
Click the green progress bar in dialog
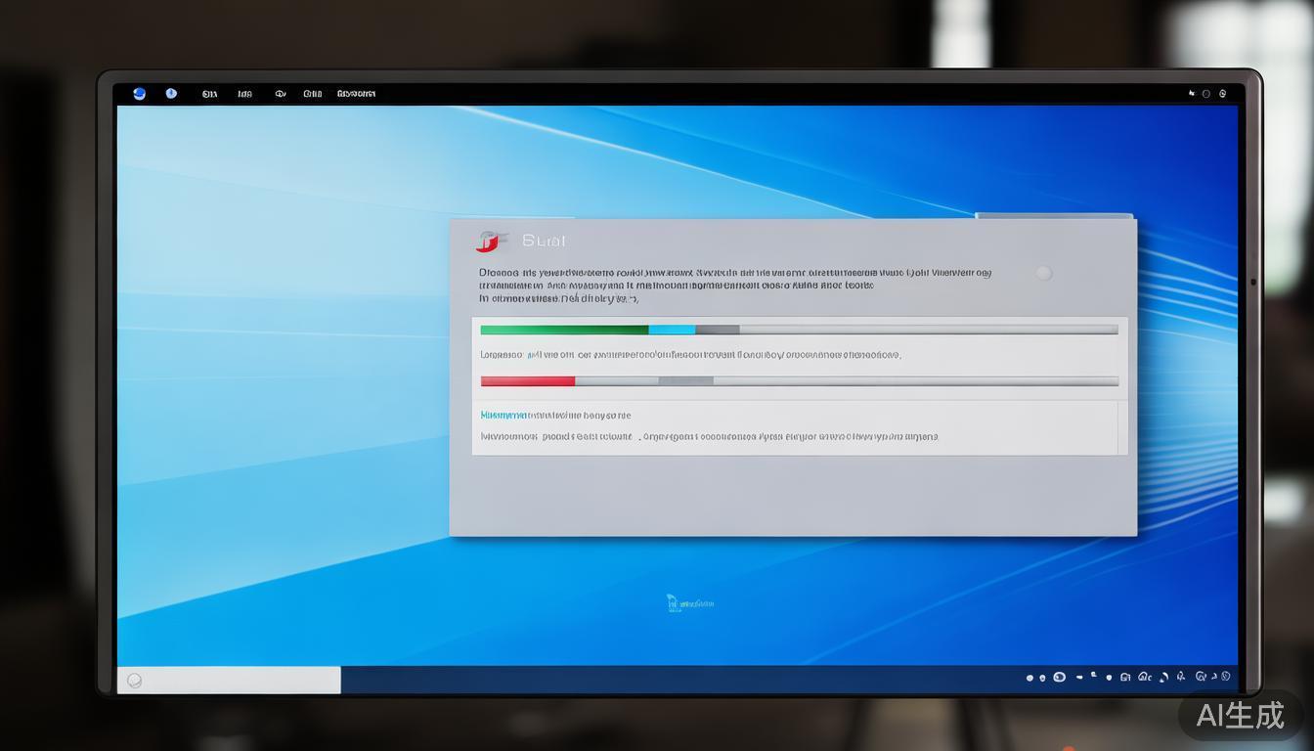(564, 331)
